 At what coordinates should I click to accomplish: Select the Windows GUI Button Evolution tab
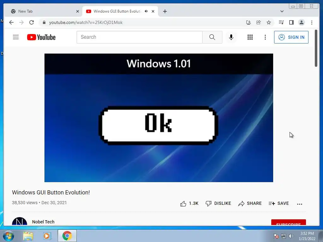[x=117, y=11]
